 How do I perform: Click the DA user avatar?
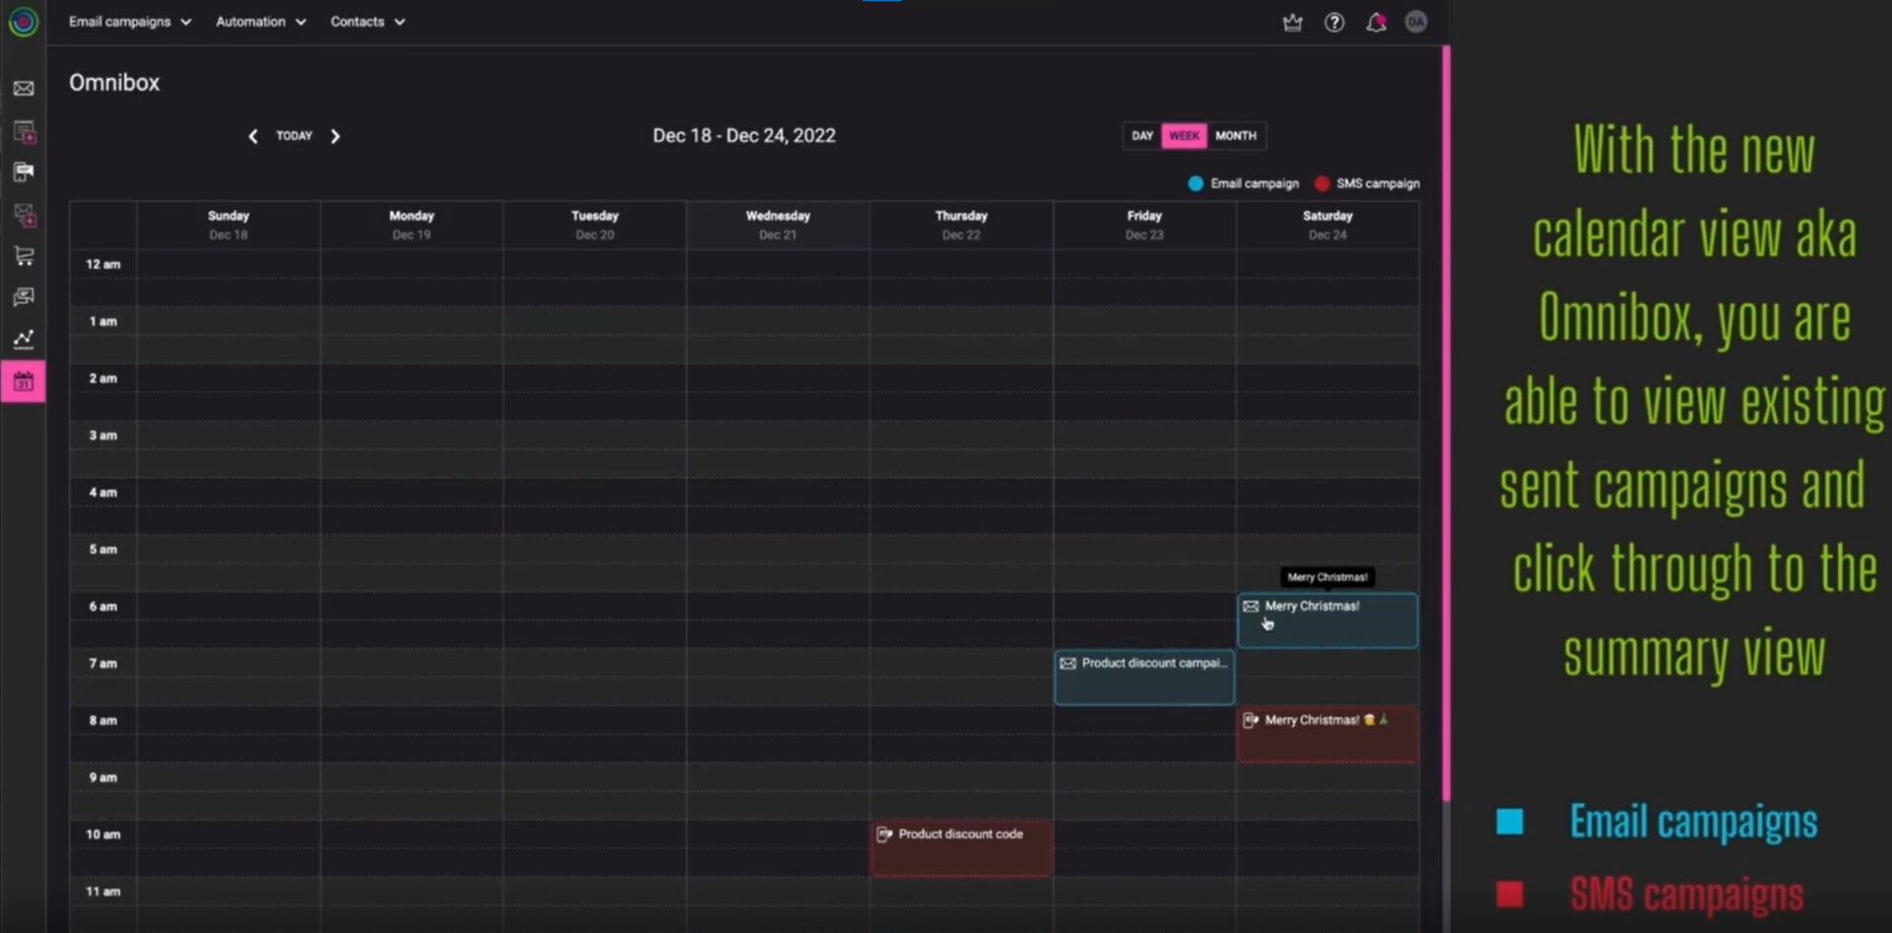1415,23
